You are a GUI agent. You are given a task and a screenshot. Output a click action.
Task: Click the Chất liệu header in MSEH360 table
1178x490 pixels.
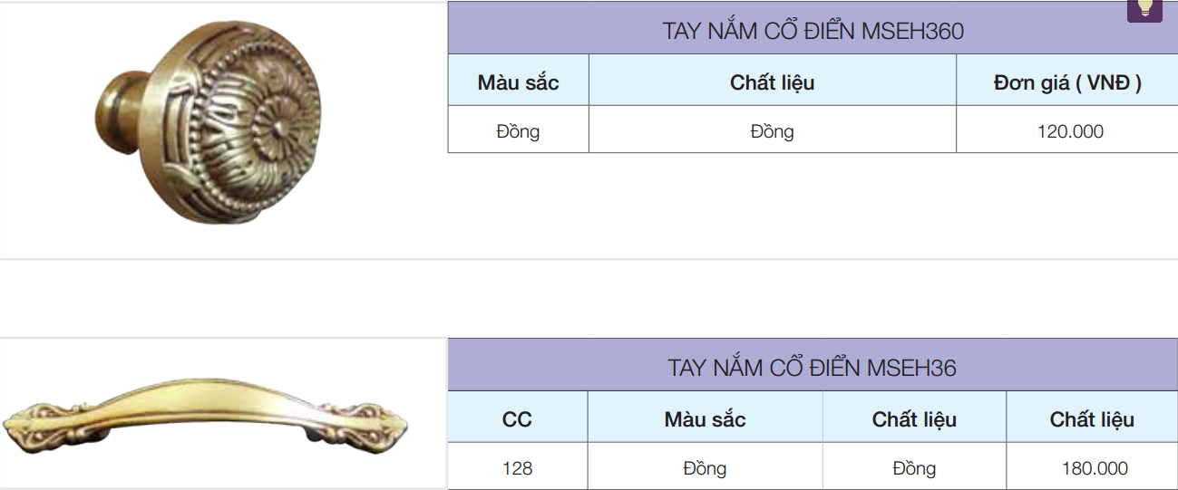pos(772,82)
